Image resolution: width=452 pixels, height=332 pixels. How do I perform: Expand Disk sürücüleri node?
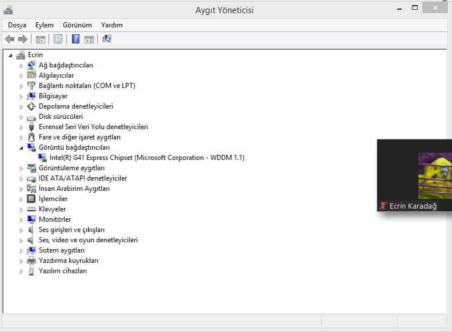(x=21, y=117)
